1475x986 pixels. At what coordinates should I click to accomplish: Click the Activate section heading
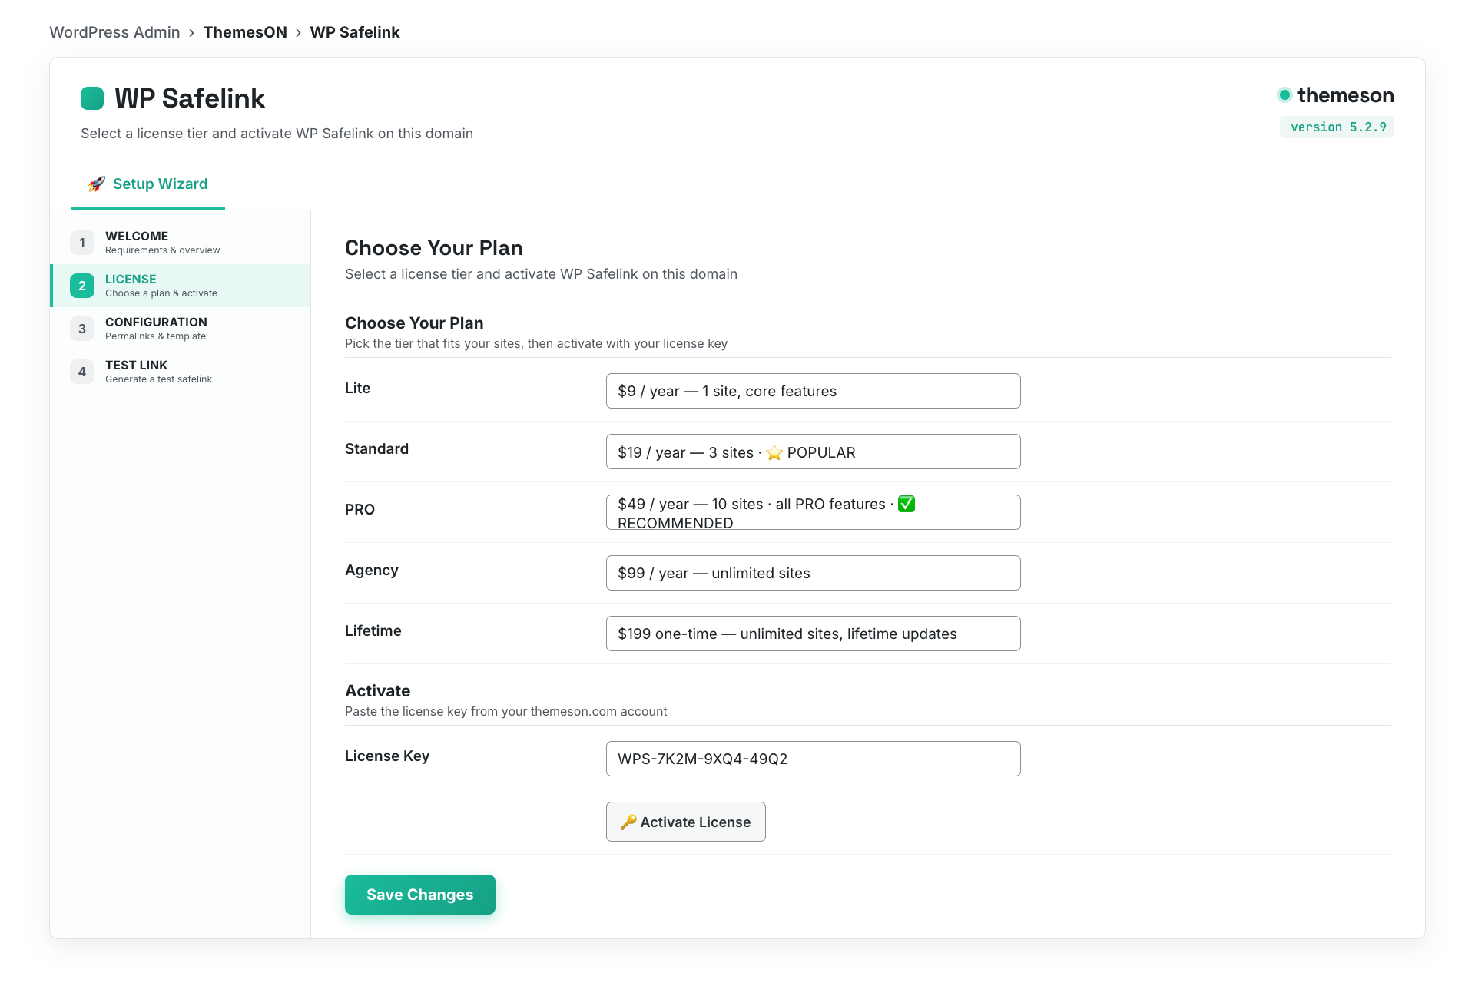[x=377, y=691]
